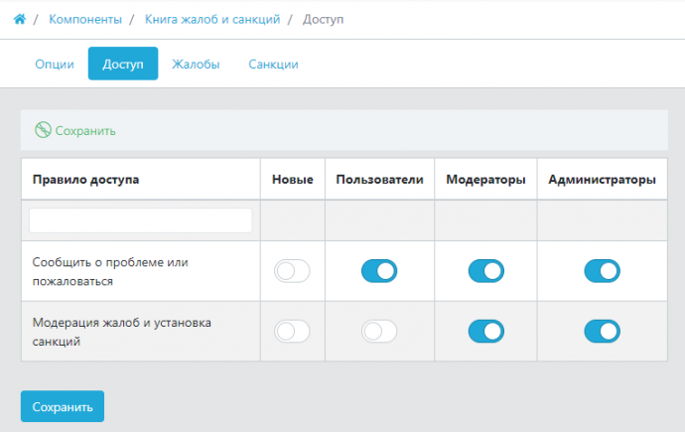Disable report-a-problem rule for Администраторы
This screenshot has width=685, height=432.
tap(602, 271)
